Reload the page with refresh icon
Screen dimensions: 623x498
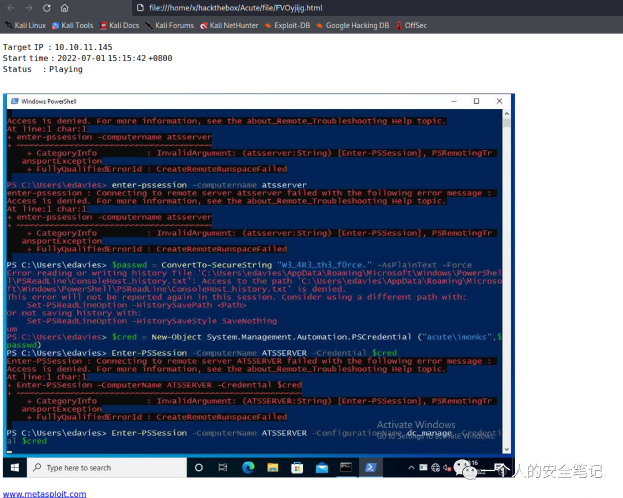[x=47, y=7]
